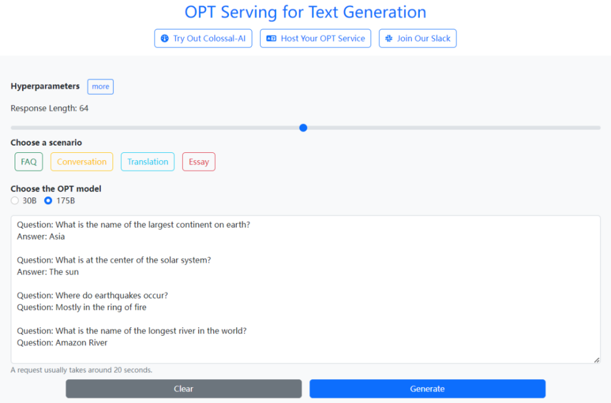Pick the Translation scenario
The image size is (611, 403).
pos(148,161)
